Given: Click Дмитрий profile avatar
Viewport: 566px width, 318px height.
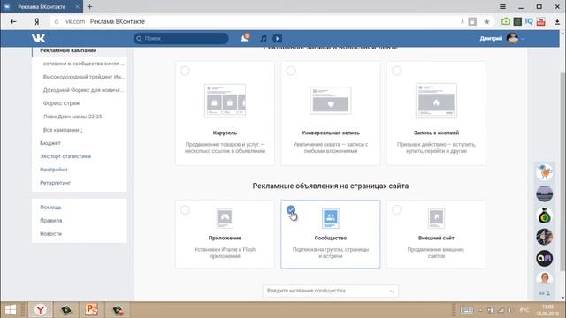Looking at the screenshot, I should (x=513, y=38).
